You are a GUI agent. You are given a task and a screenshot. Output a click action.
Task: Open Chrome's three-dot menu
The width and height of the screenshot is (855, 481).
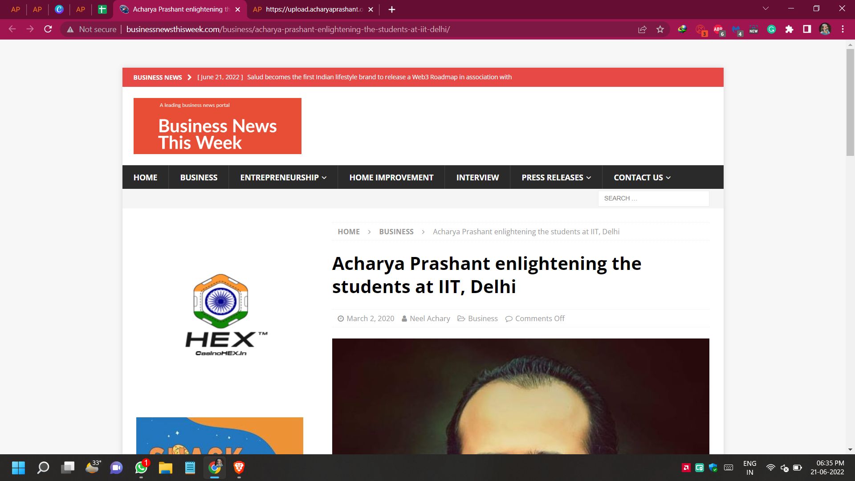pos(843,29)
